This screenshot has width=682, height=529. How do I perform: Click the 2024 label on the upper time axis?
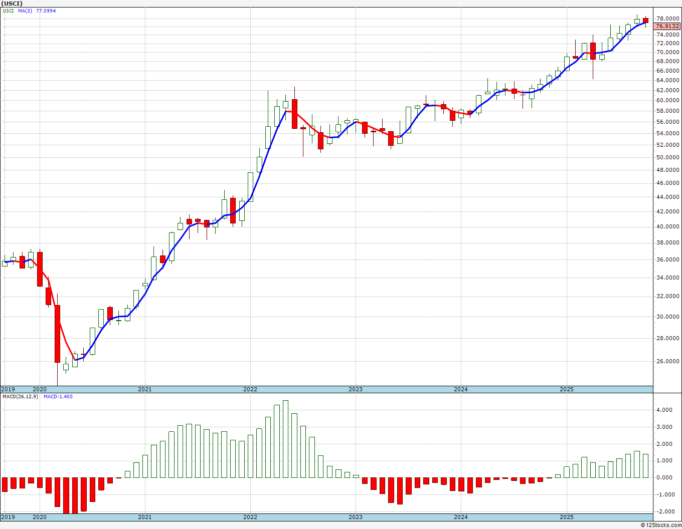tap(460, 389)
